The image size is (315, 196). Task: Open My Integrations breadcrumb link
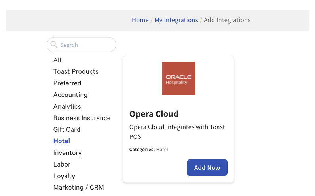pyautogui.click(x=176, y=20)
